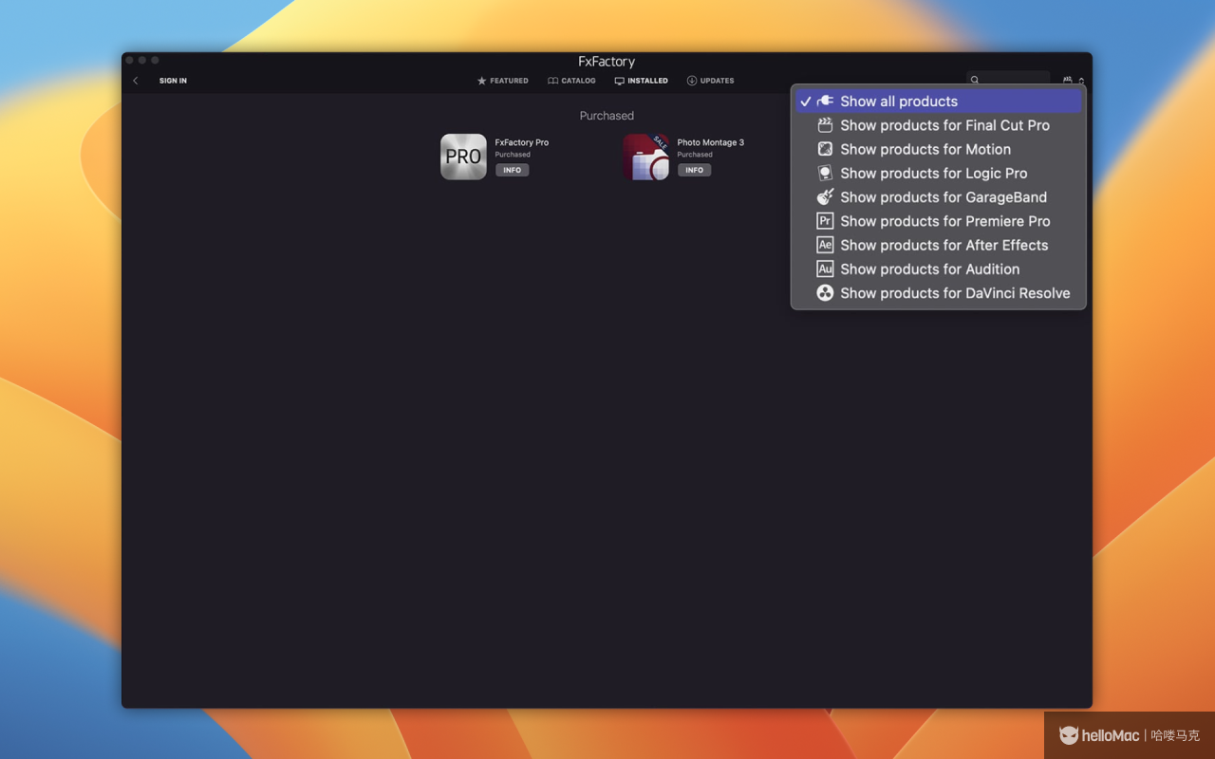This screenshot has height=759, width=1215.
Task: Select the Installed tab
Action: click(641, 81)
